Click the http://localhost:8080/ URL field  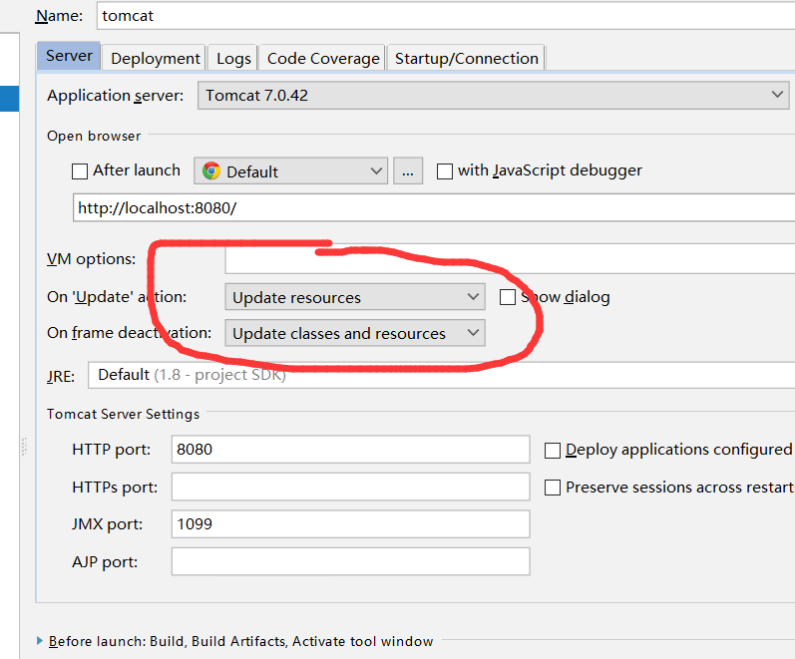click(x=434, y=207)
